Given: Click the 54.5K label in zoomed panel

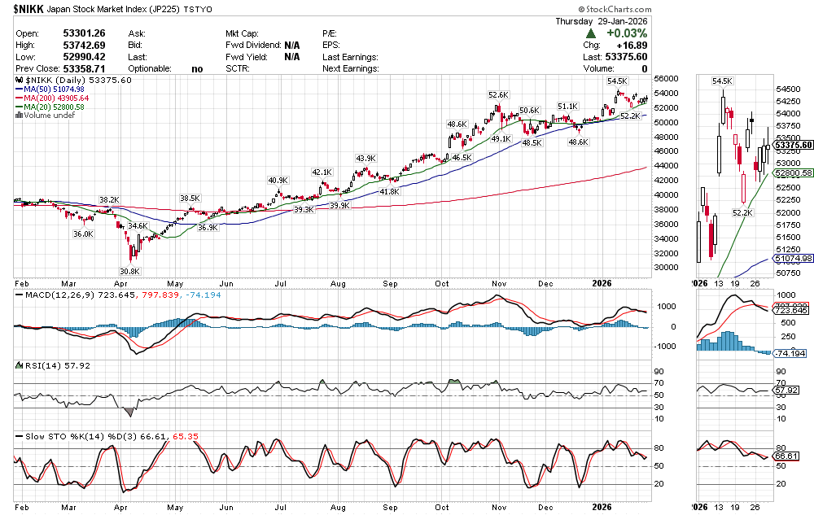Looking at the screenshot, I should pyautogui.click(x=722, y=81).
